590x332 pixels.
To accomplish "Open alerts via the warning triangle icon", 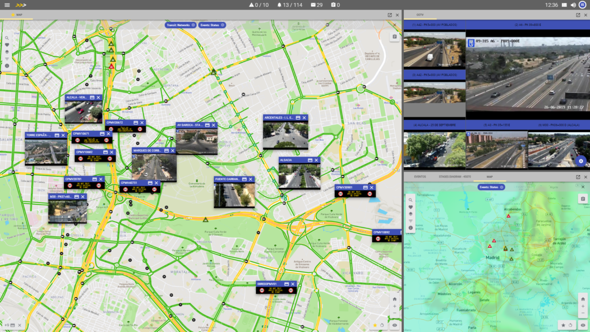I will pyautogui.click(x=252, y=4).
